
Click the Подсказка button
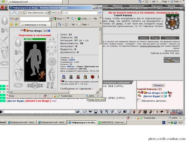click(170, 38)
